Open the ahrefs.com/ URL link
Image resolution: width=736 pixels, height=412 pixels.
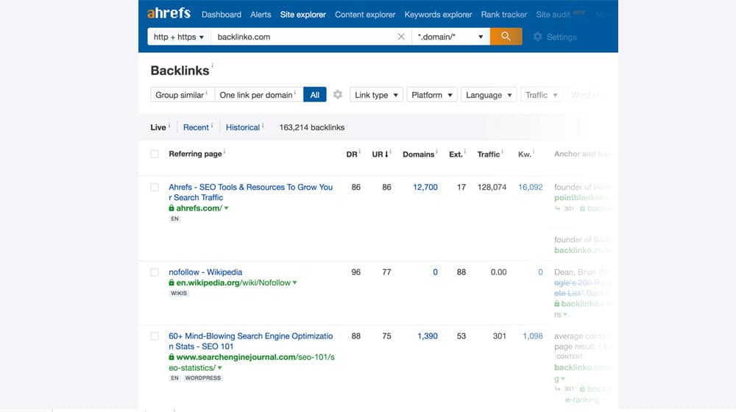(x=199, y=208)
